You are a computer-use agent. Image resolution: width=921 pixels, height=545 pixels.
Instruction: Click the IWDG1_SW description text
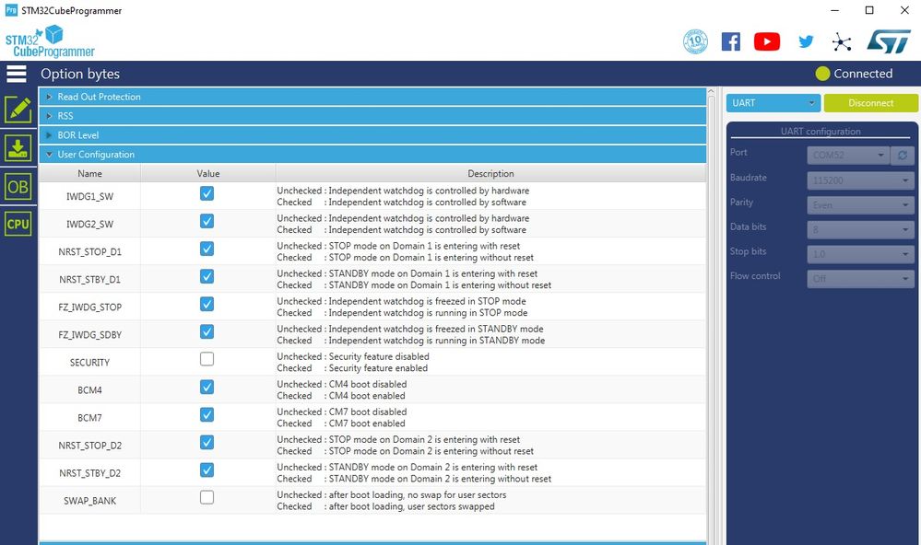(403, 196)
